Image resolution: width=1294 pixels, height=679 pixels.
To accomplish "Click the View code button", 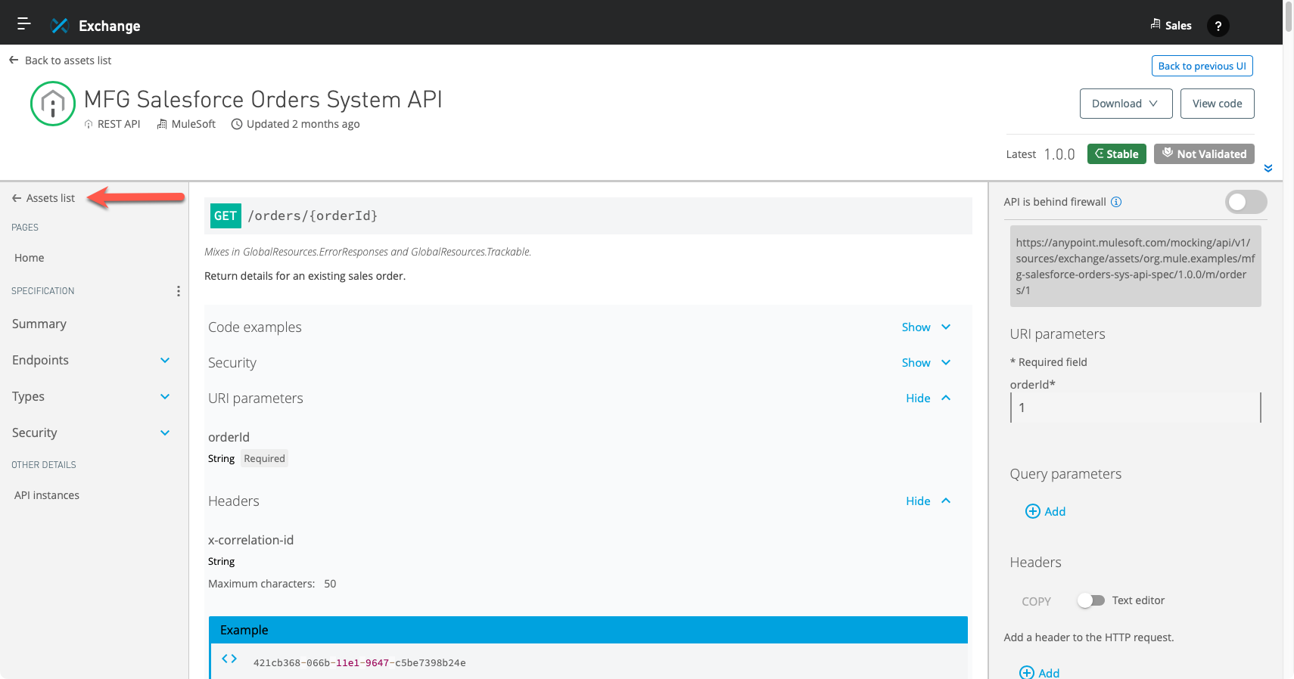I will click(x=1217, y=104).
